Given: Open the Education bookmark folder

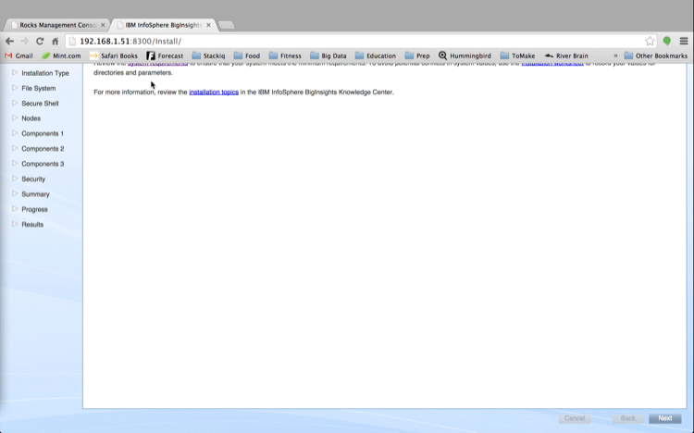Looking at the screenshot, I should (376, 56).
